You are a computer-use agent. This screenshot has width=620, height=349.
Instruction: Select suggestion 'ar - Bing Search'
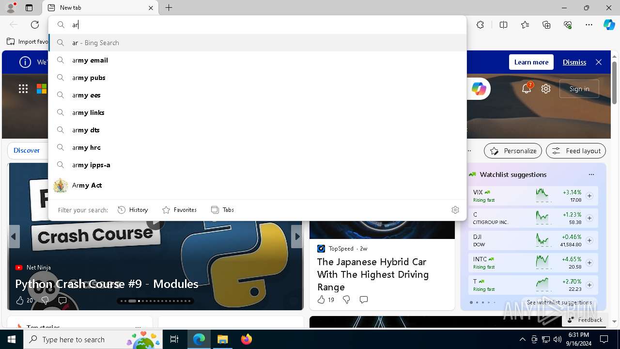(x=258, y=43)
